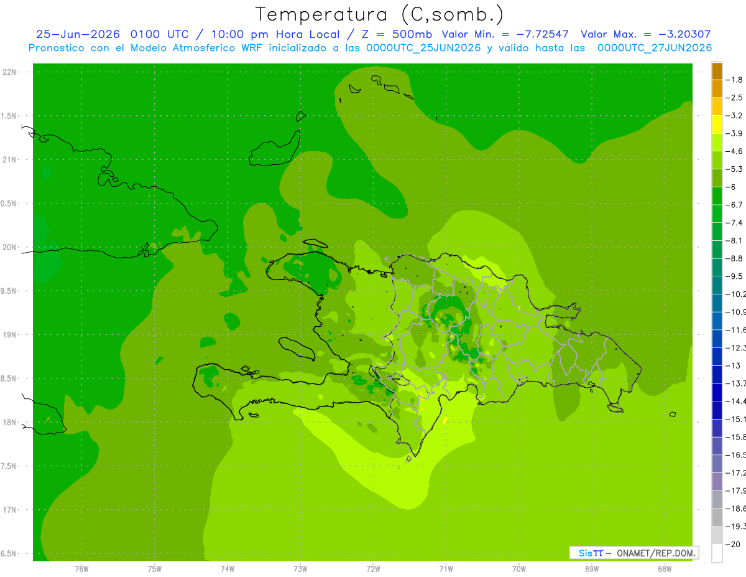Click the 70W longitude label
746x577 pixels.
coord(519,569)
